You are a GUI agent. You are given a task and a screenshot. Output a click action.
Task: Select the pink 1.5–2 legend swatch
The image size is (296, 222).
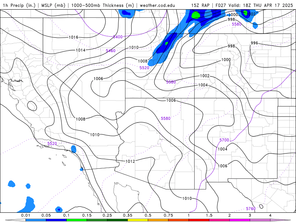click(219, 220)
